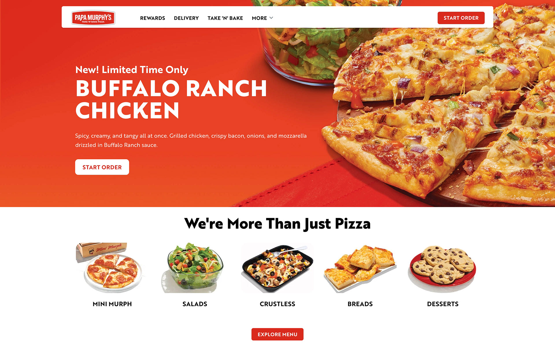The width and height of the screenshot is (555, 347).
Task: Select the Desserts cookie plate image
Action: coord(443,268)
